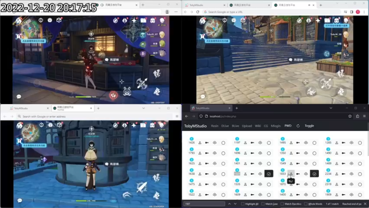Open three-dot menu in top-right Chrome
This screenshot has width=369, height=208.
point(364,12)
